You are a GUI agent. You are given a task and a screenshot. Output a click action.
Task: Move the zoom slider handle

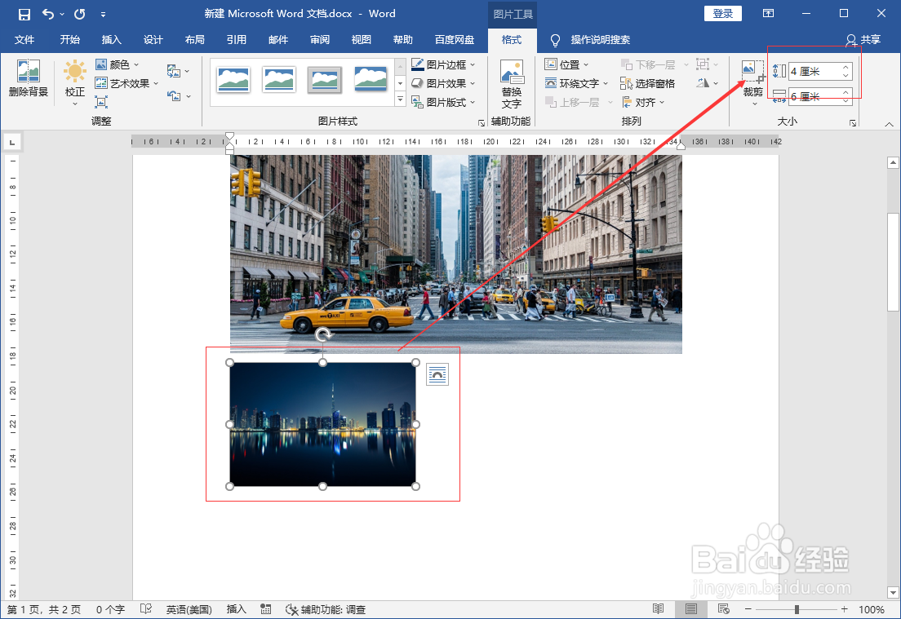pos(797,609)
